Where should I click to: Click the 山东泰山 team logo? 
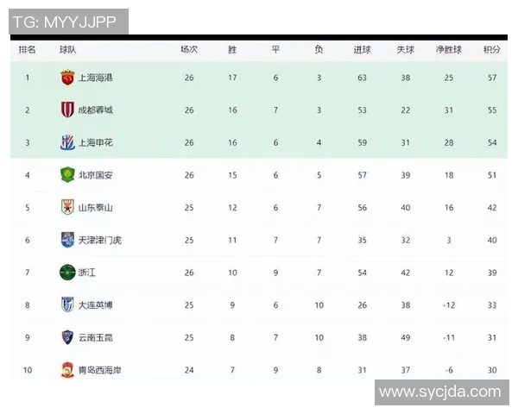[67, 207]
